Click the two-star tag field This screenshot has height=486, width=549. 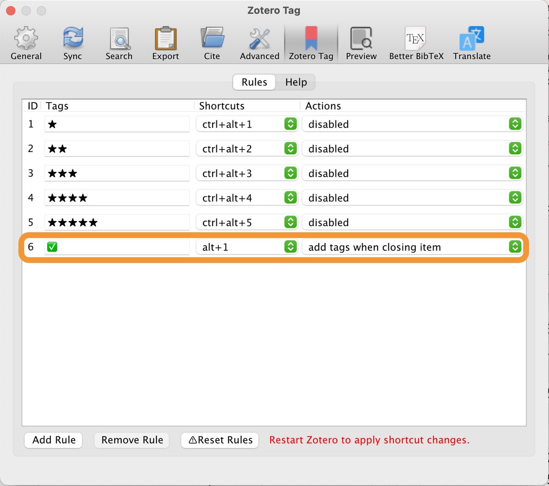117,149
